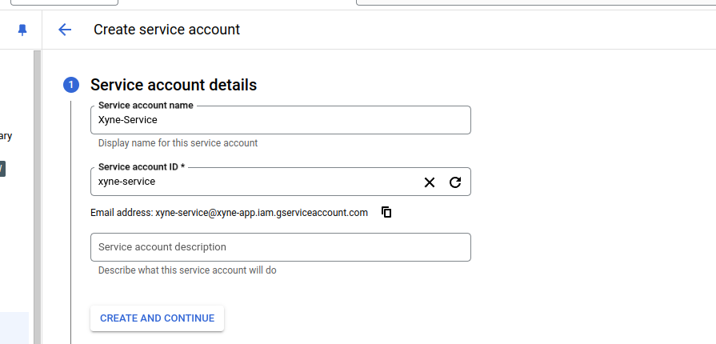The width and height of the screenshot is (716, 344).
Task: Click the step 1 number circle
Action: click(71, 85)
